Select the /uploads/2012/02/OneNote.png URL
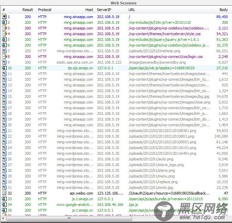Screen dimensions: 232x223 coord(154,51)
